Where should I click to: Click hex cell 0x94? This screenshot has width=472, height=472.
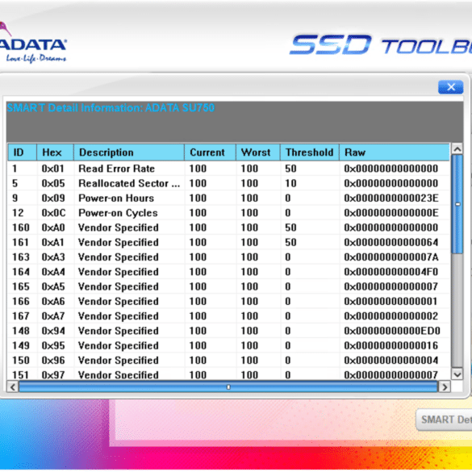click(x=53, y=331)
